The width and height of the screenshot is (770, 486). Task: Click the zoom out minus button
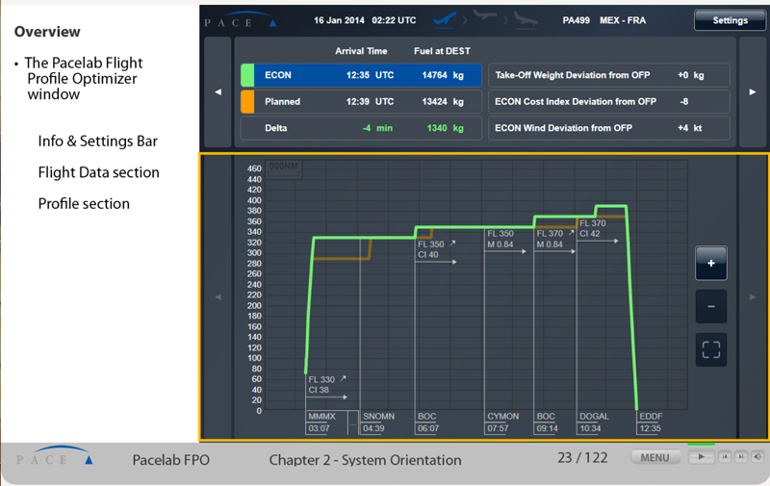(711, 306)
